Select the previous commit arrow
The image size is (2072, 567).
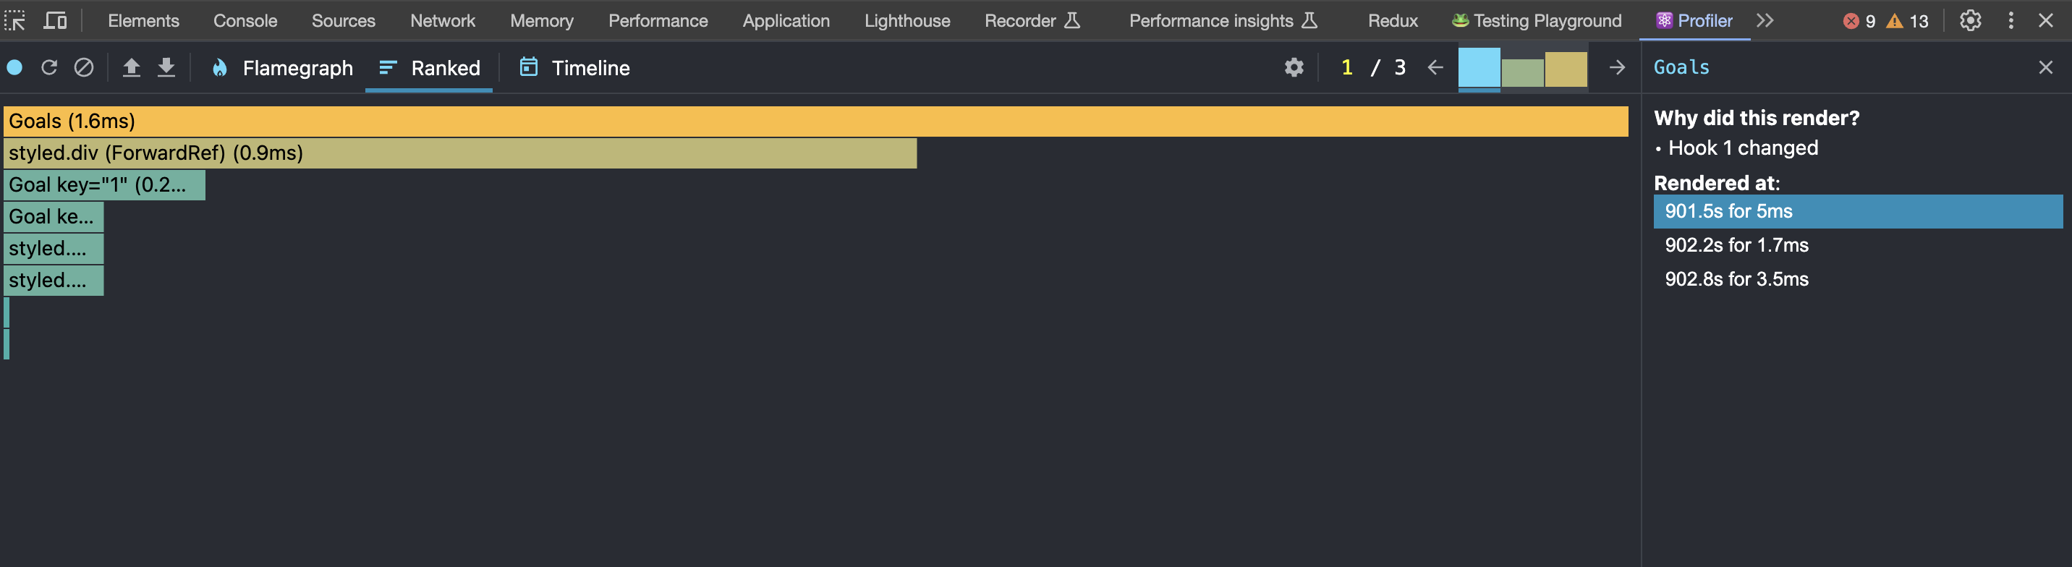tap(1435, 67)
